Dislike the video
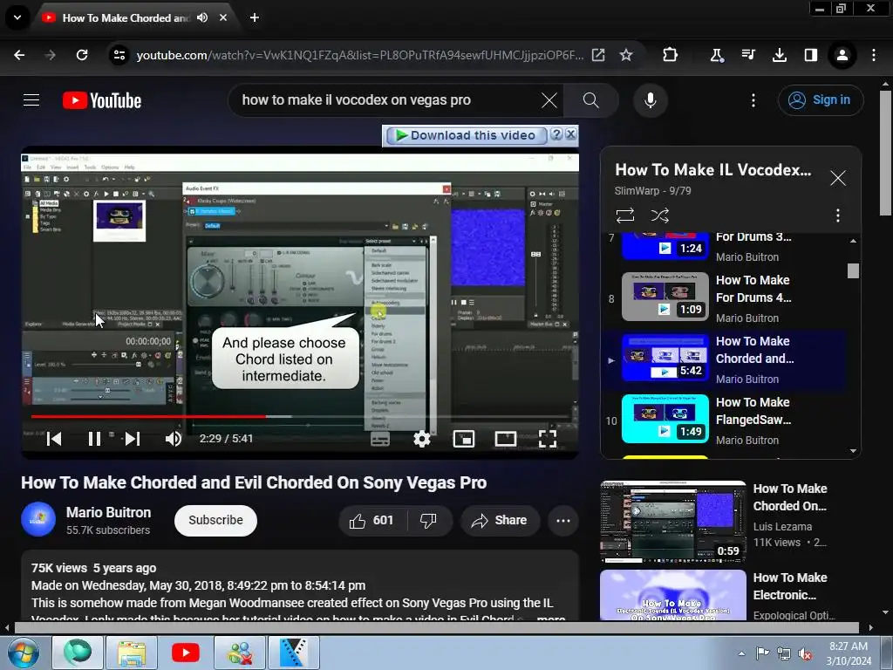Image resolution: width=893 pixels, height=670 pixels. pyautogui.click(x=429, y=520)
